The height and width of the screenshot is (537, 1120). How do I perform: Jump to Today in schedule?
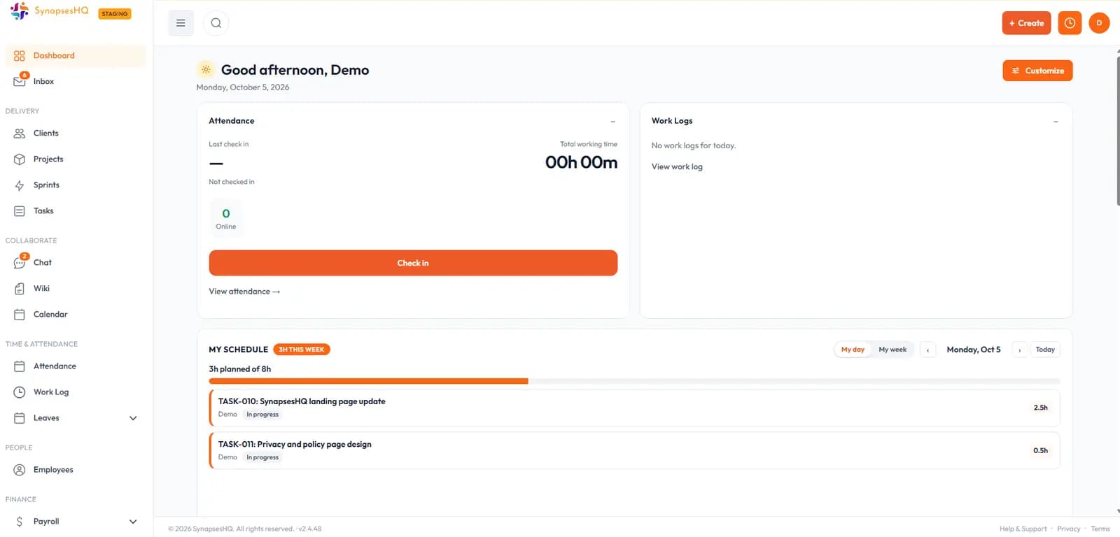click(x=1045, y=350)
